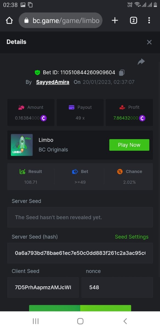The height and width of the screenshot is (330, 160).
Task: Open the browser three-dot menu
Action: [x=149, y=20]
